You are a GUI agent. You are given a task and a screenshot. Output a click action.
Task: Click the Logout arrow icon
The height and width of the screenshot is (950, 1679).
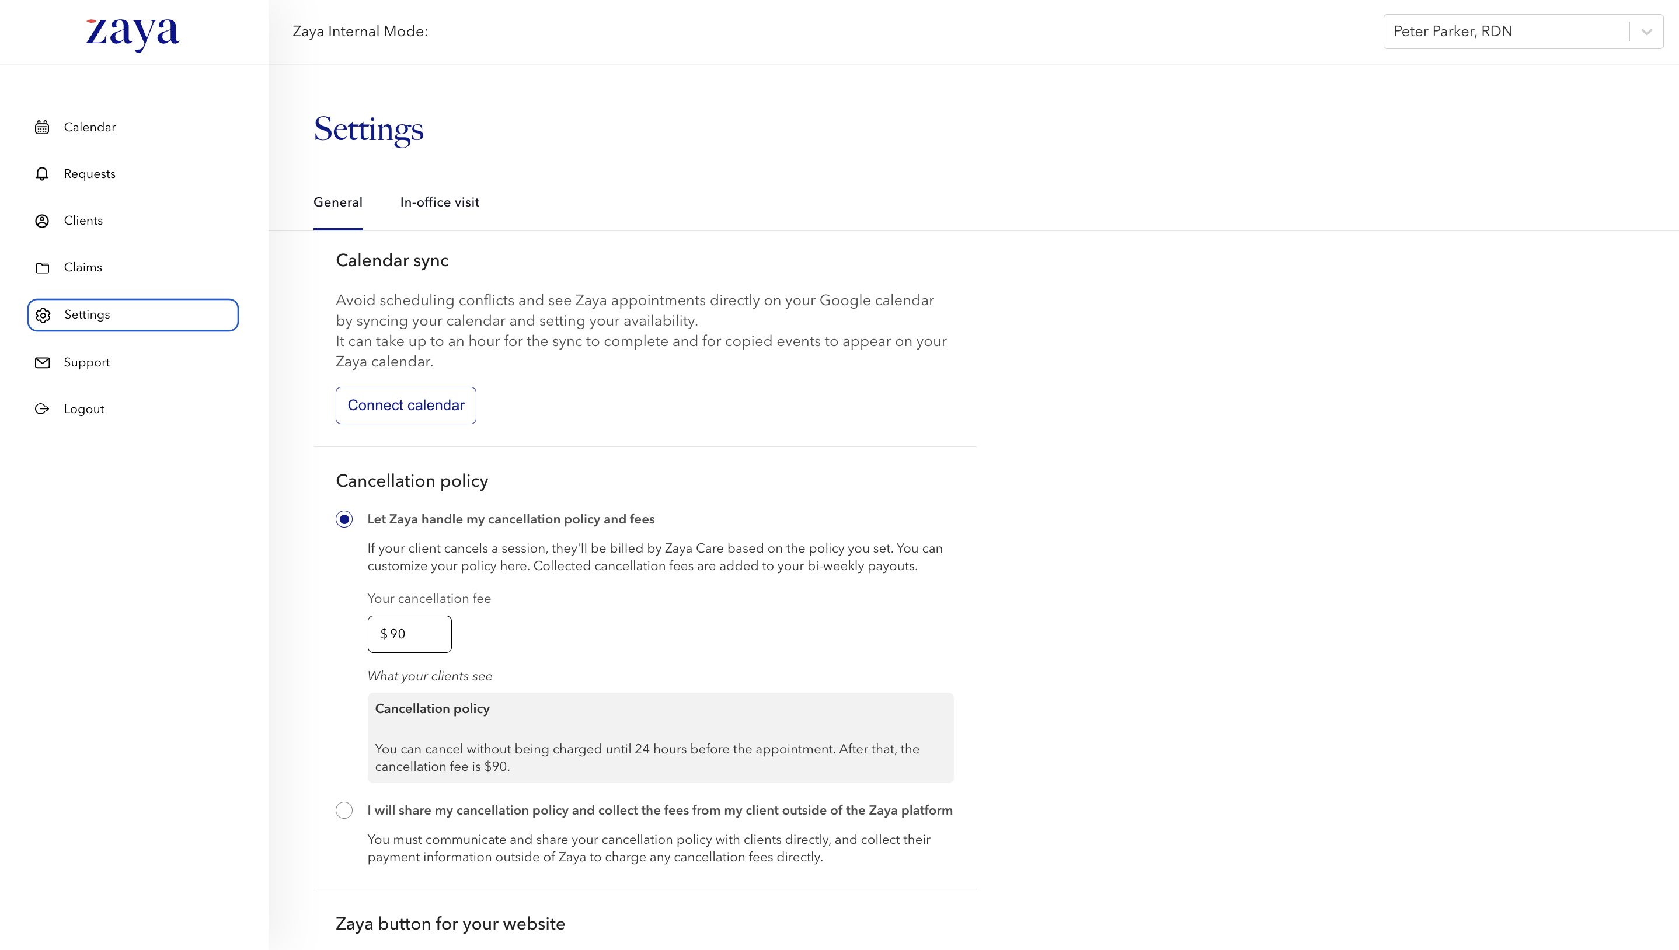43,409
